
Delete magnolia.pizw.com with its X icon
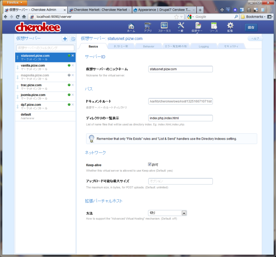pyautogui.click(x=73, y=75)
